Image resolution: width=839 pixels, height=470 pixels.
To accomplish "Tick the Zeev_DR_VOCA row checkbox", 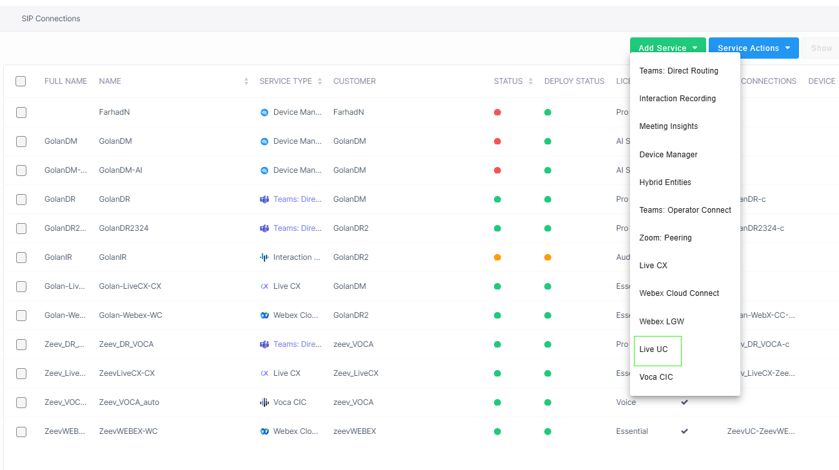I will (x=21, y=344).
